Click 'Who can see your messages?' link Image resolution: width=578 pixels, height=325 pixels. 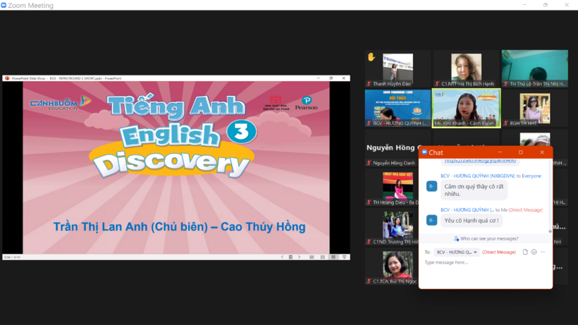[486, 238]
